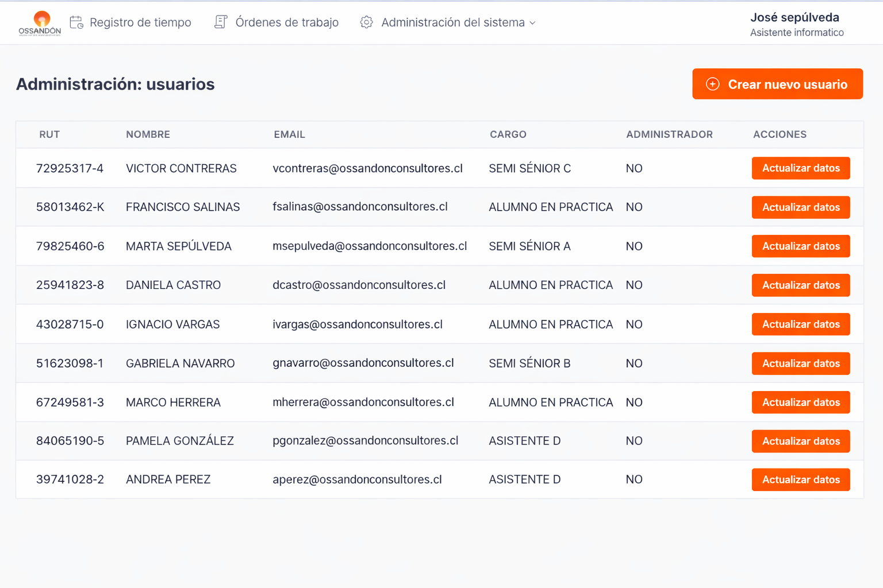Click the name MARCO HERRERA
883x588 pixels.
click(x=173, y=403)
